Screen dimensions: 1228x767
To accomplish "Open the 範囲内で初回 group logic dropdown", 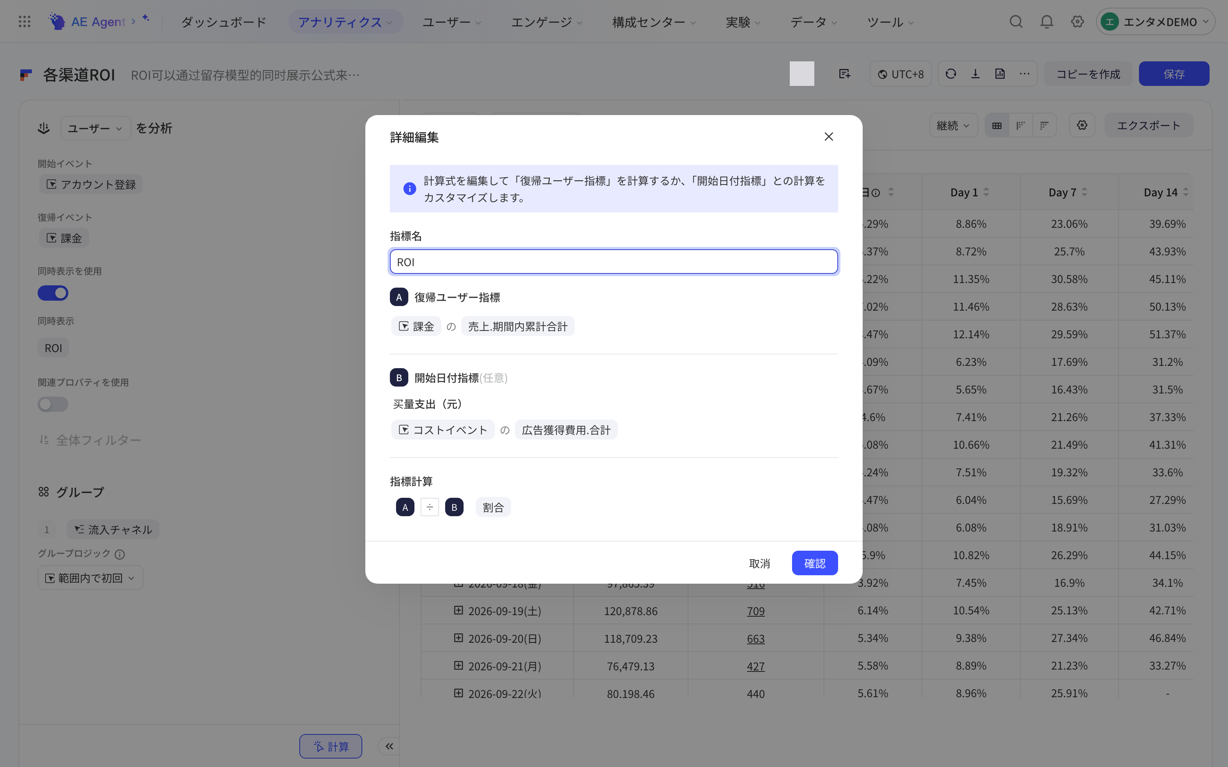I will coord(90,578).
